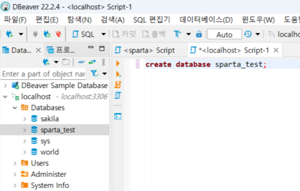Open the SQL button dropdown arrow
The image size is (300, 191).
[x=103, y=34]
